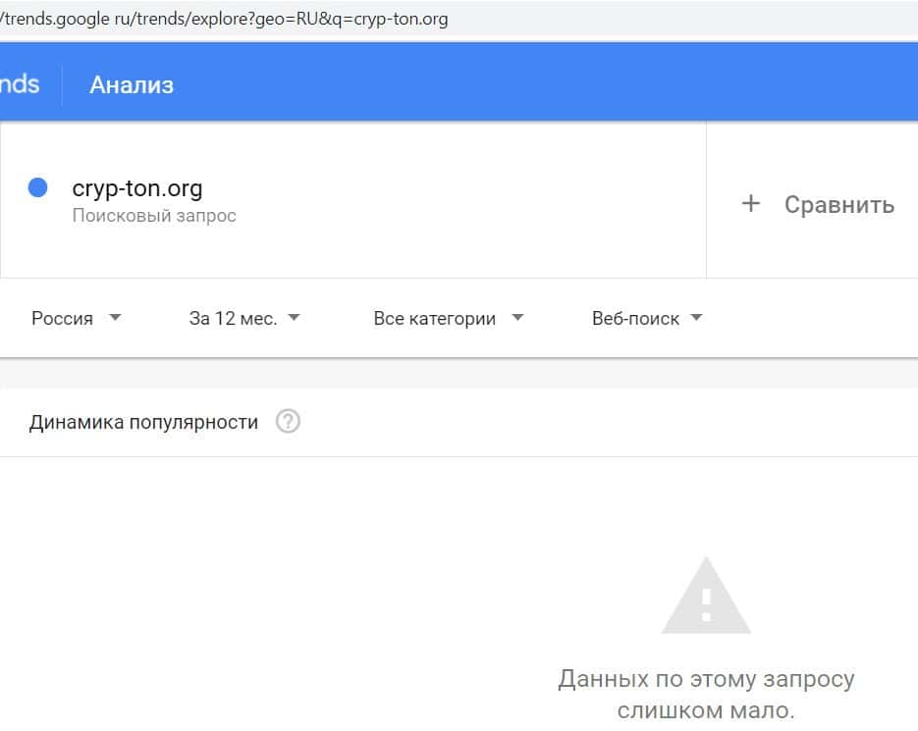Click the Поисковый запрос subtitle

[154, 215]
